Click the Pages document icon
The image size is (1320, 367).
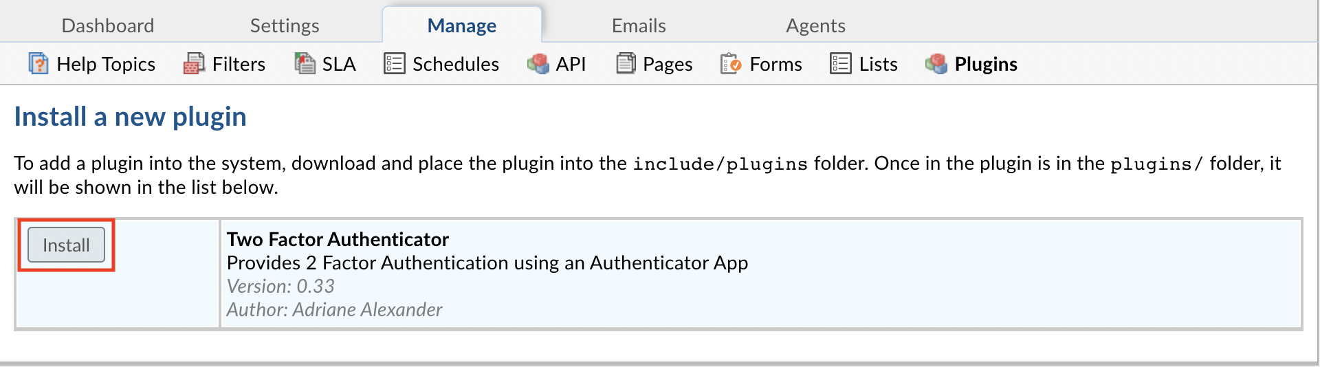[x=626, y=63]
